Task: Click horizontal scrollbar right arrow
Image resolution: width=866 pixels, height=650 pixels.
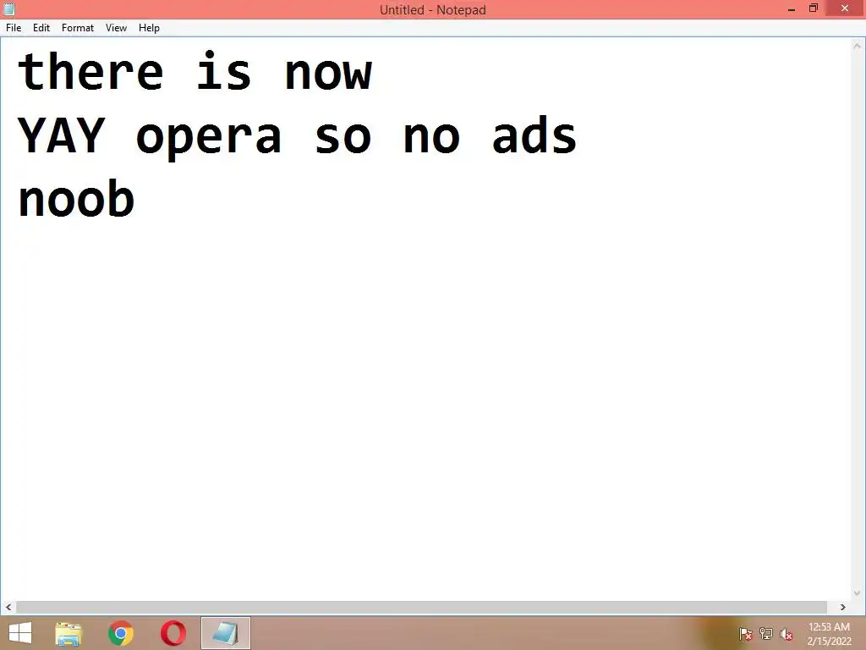Action: click(x=843, y=607)
